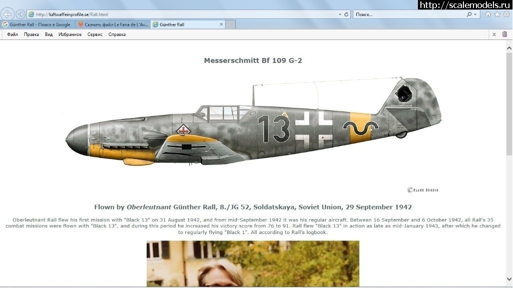The height and width of the screenshot is (288, 513).
Task: Refresh the page with the reload icon
Action: [x=346, y=14]
